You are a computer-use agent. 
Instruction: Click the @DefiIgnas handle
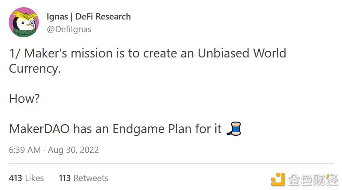pos(69,29)
